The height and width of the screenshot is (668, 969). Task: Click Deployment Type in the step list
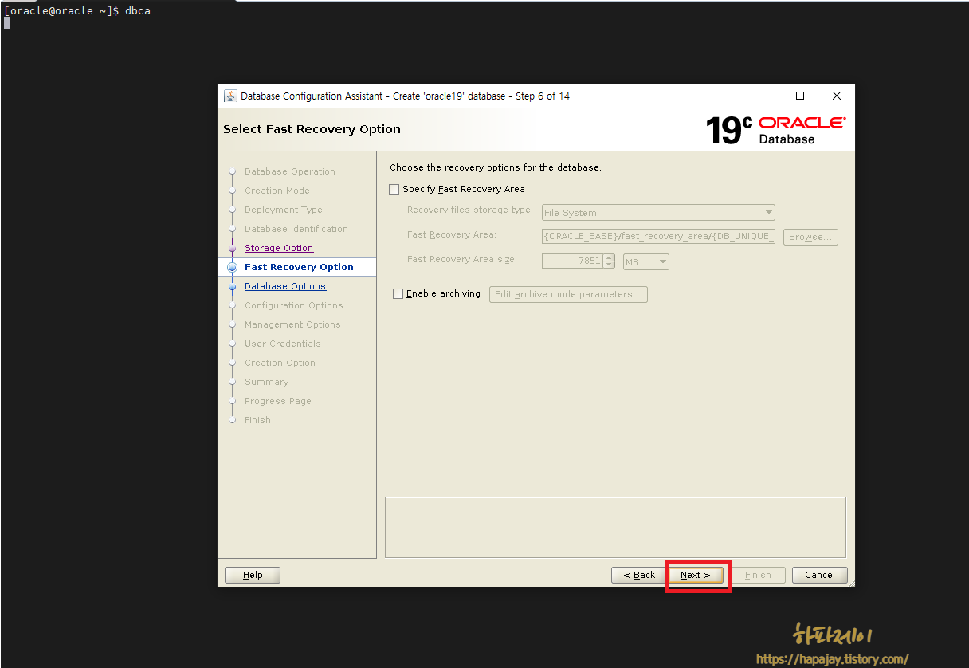pos(284,210)
